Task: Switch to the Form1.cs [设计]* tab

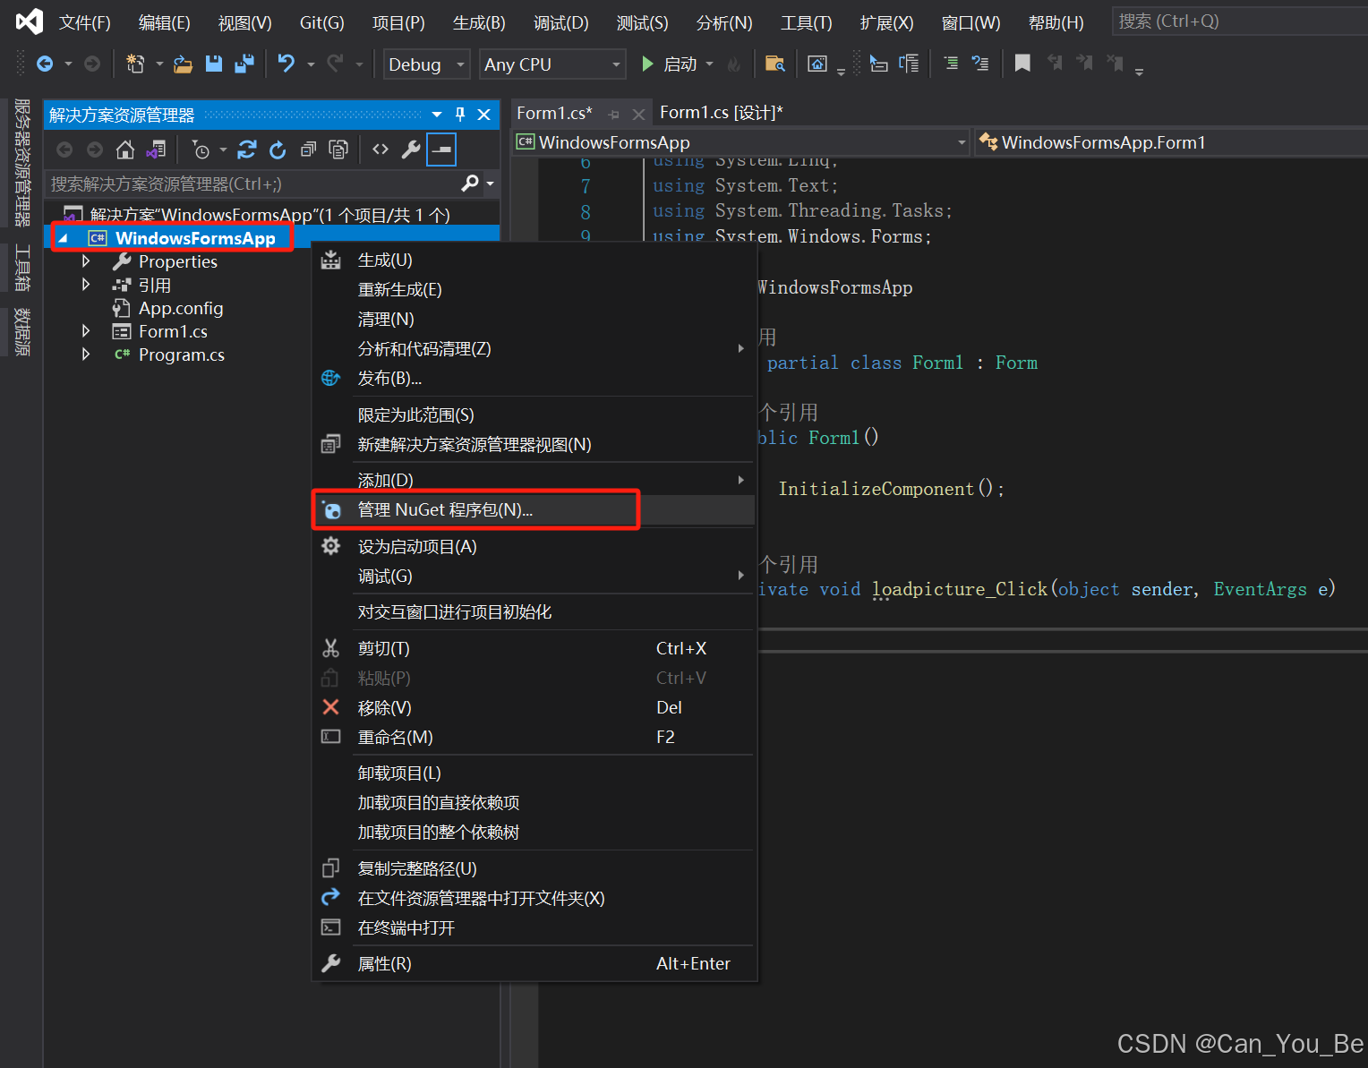Action: pyautogui.click(x=720, y=112)
